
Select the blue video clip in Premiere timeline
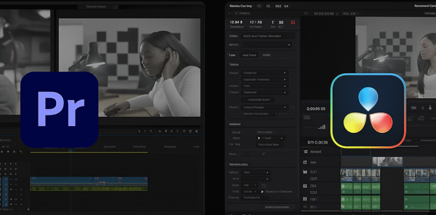(x=89, y=180)
